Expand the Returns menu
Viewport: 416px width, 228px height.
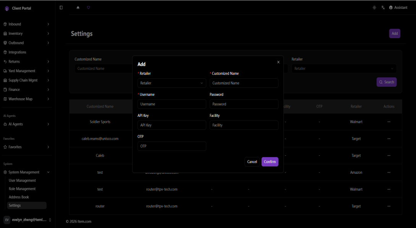click(x=26, y=61)
